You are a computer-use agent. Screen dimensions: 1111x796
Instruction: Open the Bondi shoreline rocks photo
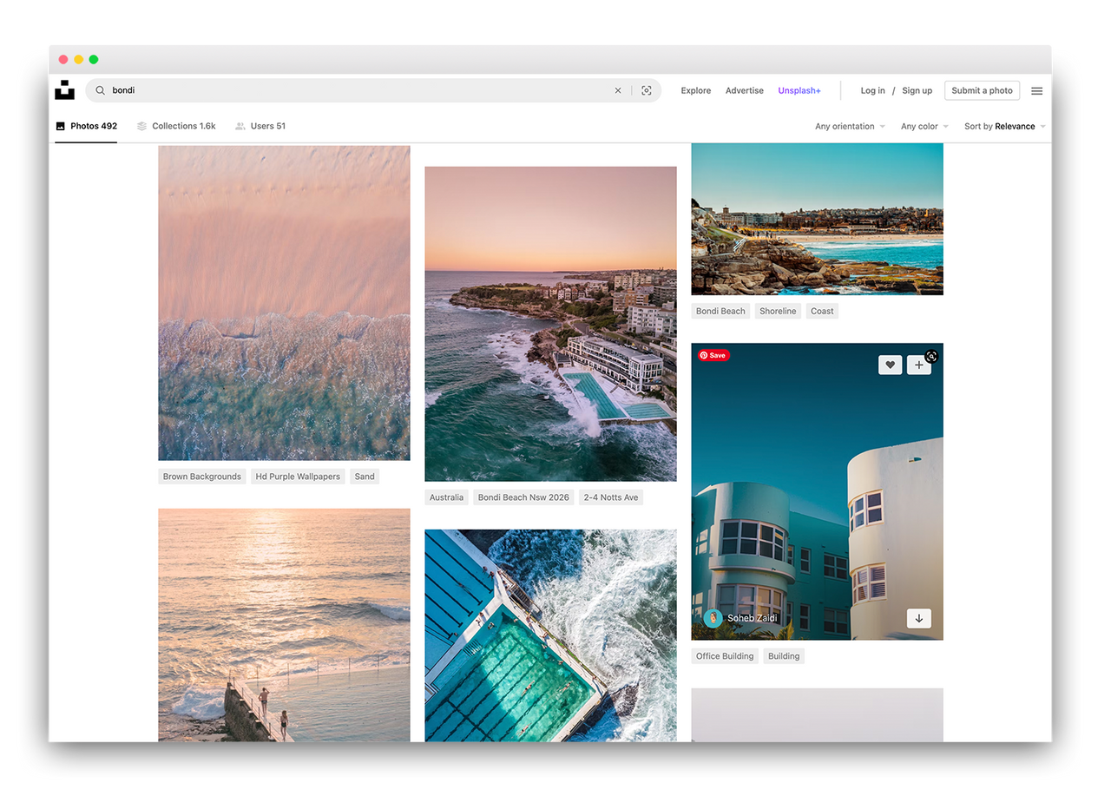[817, 219]
